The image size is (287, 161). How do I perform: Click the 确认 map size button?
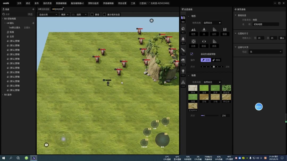(282, 38)
